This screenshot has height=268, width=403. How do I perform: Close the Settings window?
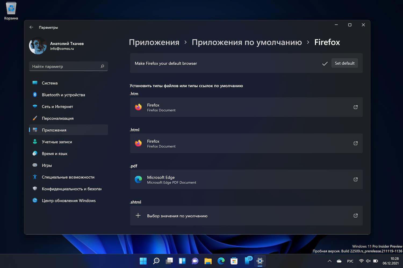(363, 25)
